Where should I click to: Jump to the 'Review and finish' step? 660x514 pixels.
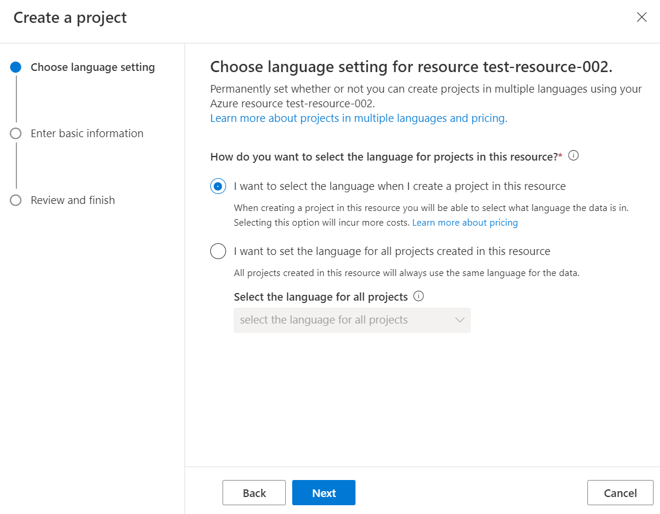click(72, 200)
